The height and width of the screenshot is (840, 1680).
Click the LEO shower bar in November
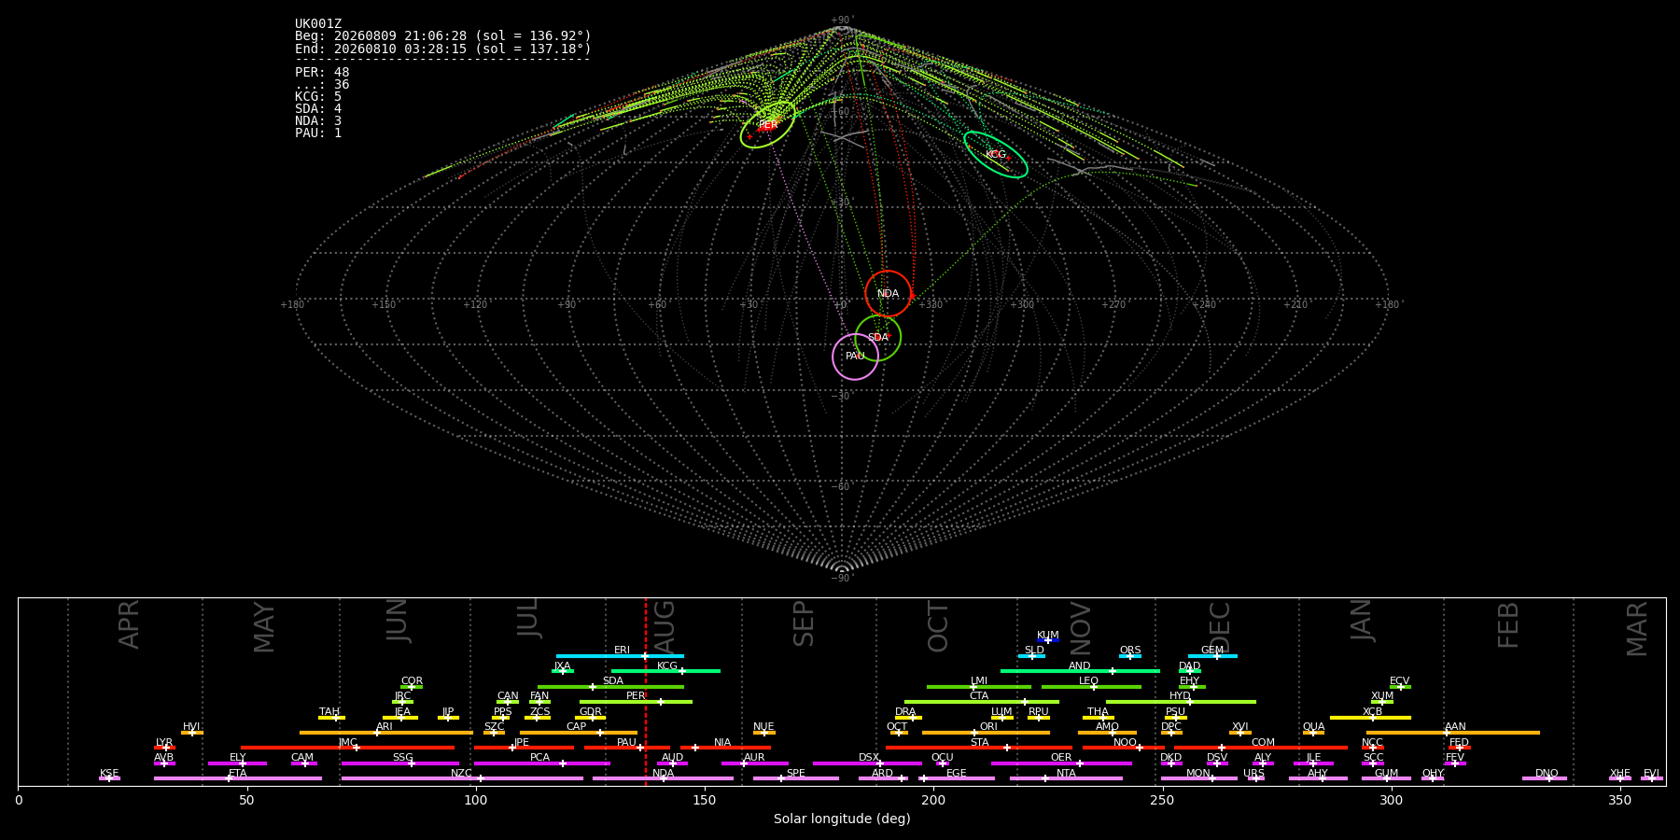click(x=1091, y=687)
